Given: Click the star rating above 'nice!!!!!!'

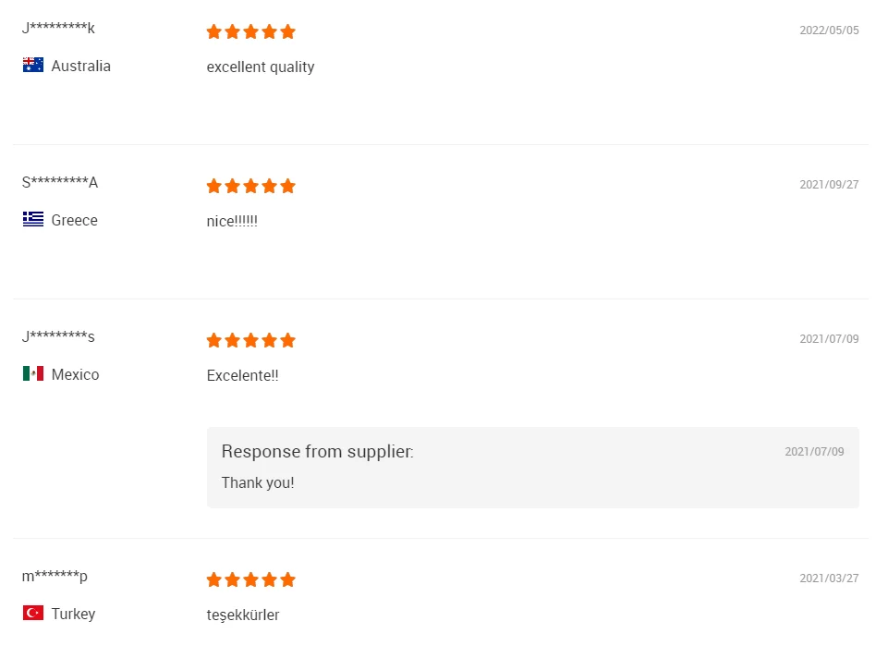Looking at the screenshot, I should coord(250,187).
